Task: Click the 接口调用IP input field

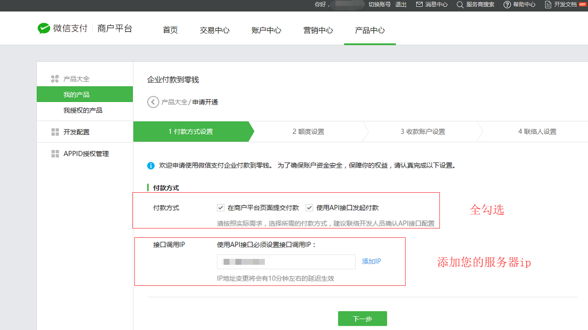Action: point(286,262)
